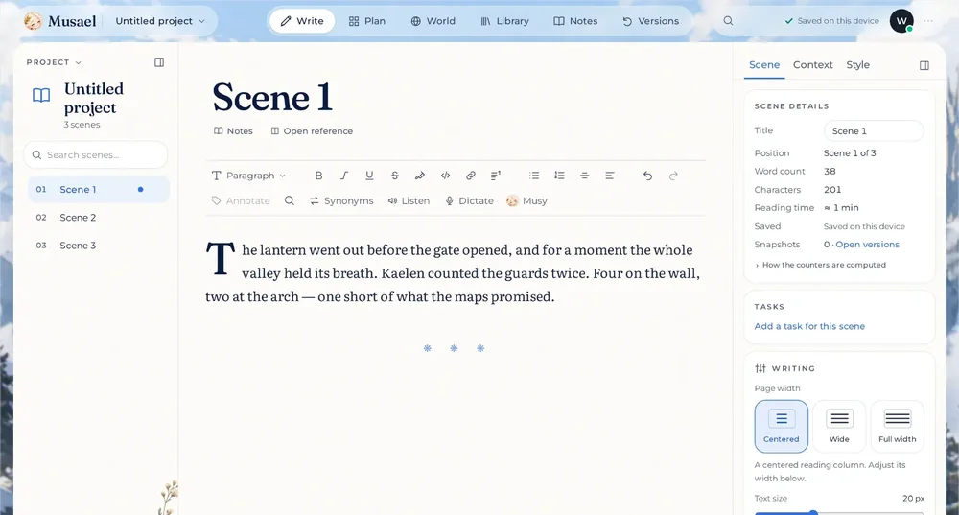
Task: Select the Scene panel tab
Action: [764, 65]
